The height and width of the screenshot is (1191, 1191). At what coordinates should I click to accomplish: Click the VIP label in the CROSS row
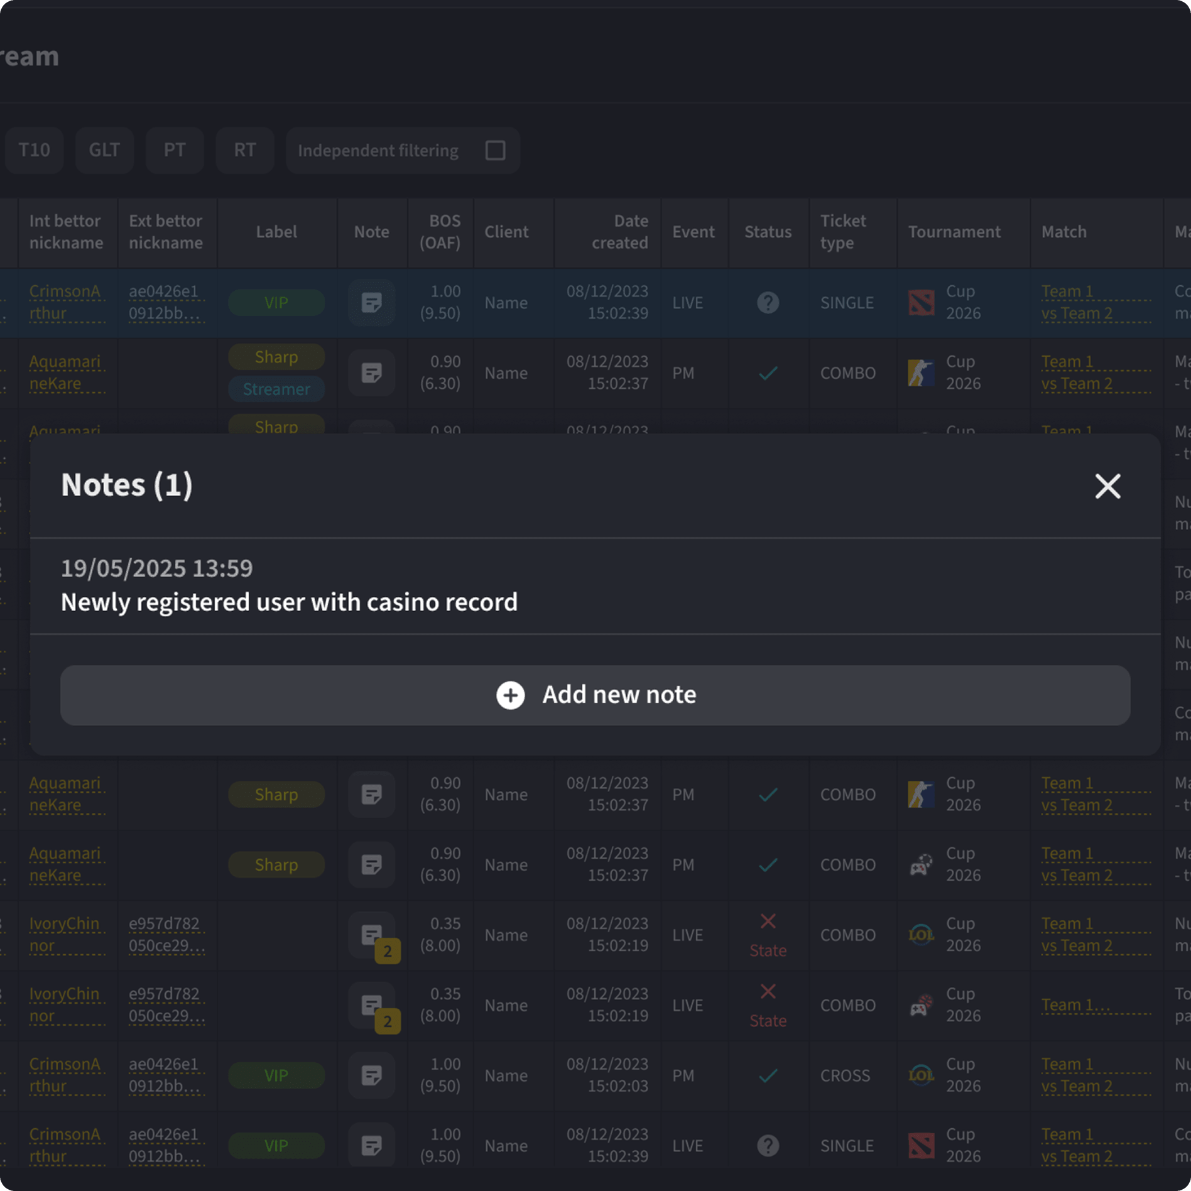[x=276, y=1076]
